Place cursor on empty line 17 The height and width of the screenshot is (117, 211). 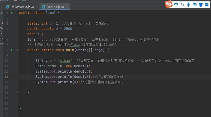[x=76, y=98]
